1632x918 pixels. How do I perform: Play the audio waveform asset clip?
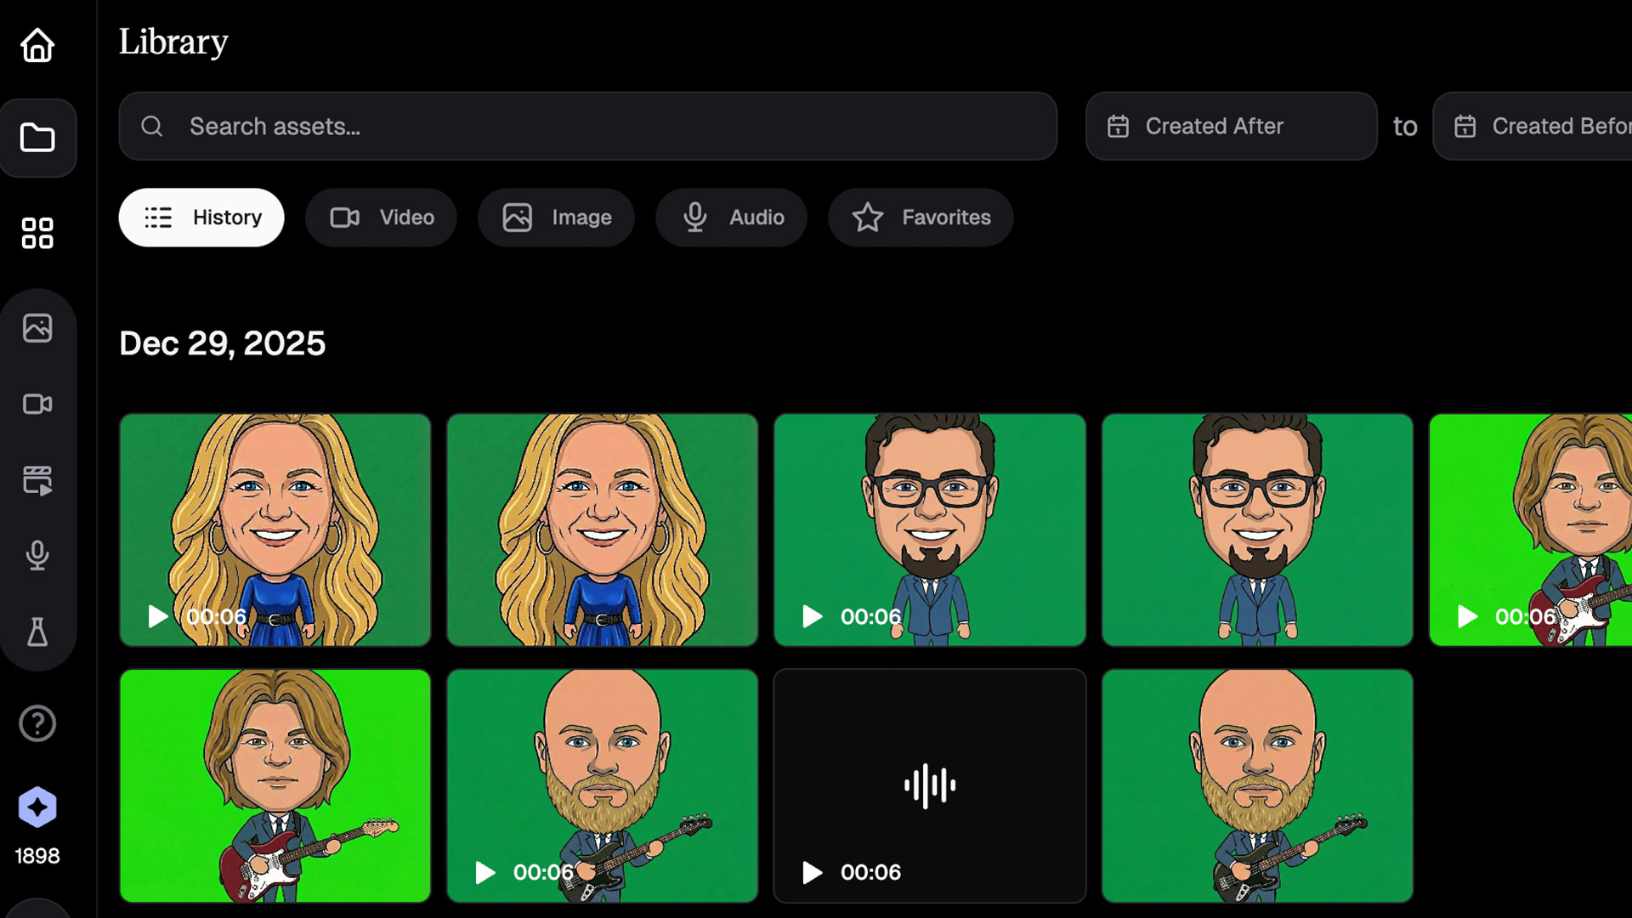[929, 785]
